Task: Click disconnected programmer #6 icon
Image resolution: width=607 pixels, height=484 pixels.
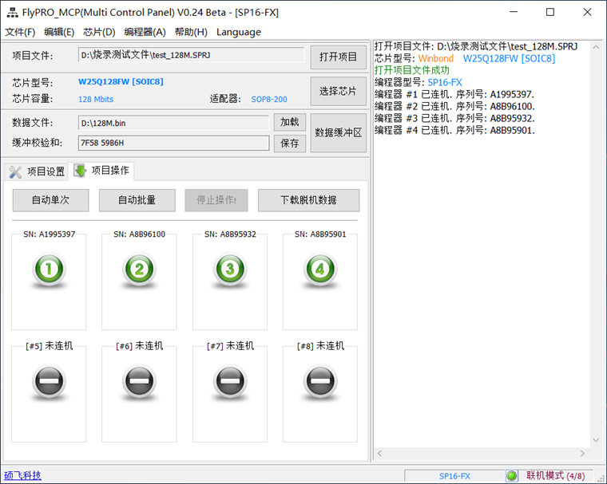Action: point(139,384)
